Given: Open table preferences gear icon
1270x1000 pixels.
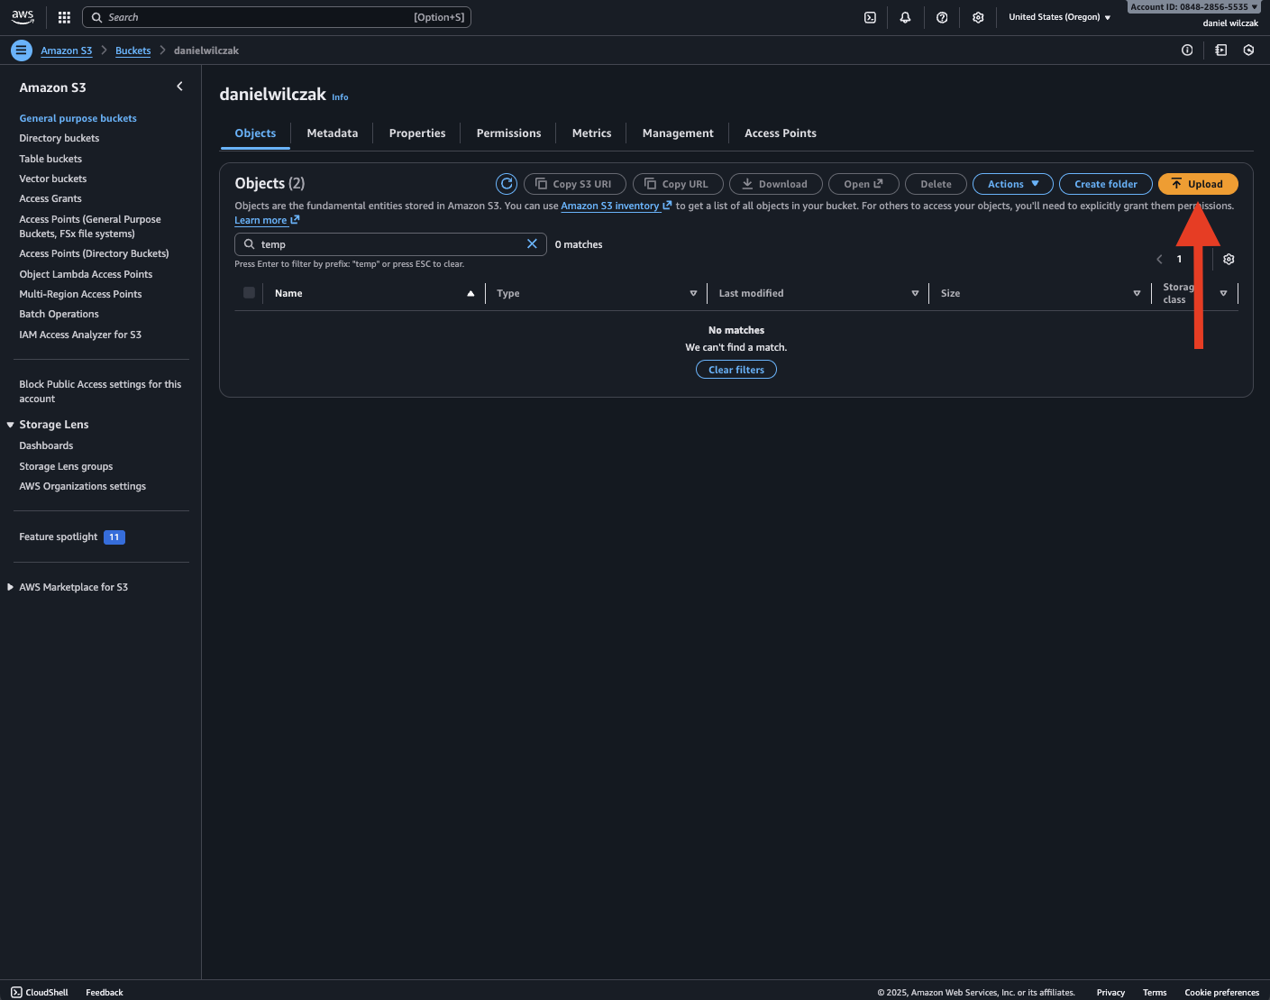Looking at the screenshot, I should [x=1229, y=260].
